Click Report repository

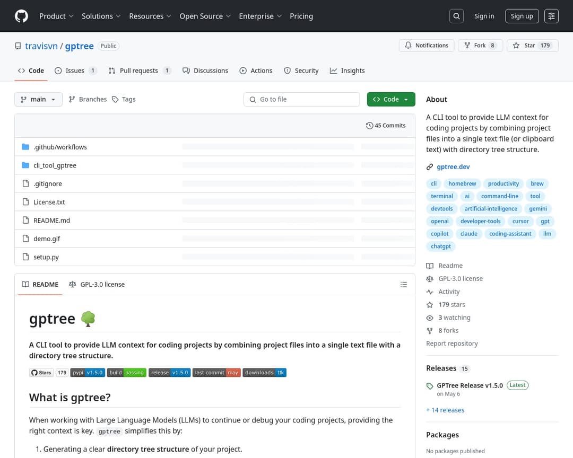pyautogui.click(x=452, y=343)
